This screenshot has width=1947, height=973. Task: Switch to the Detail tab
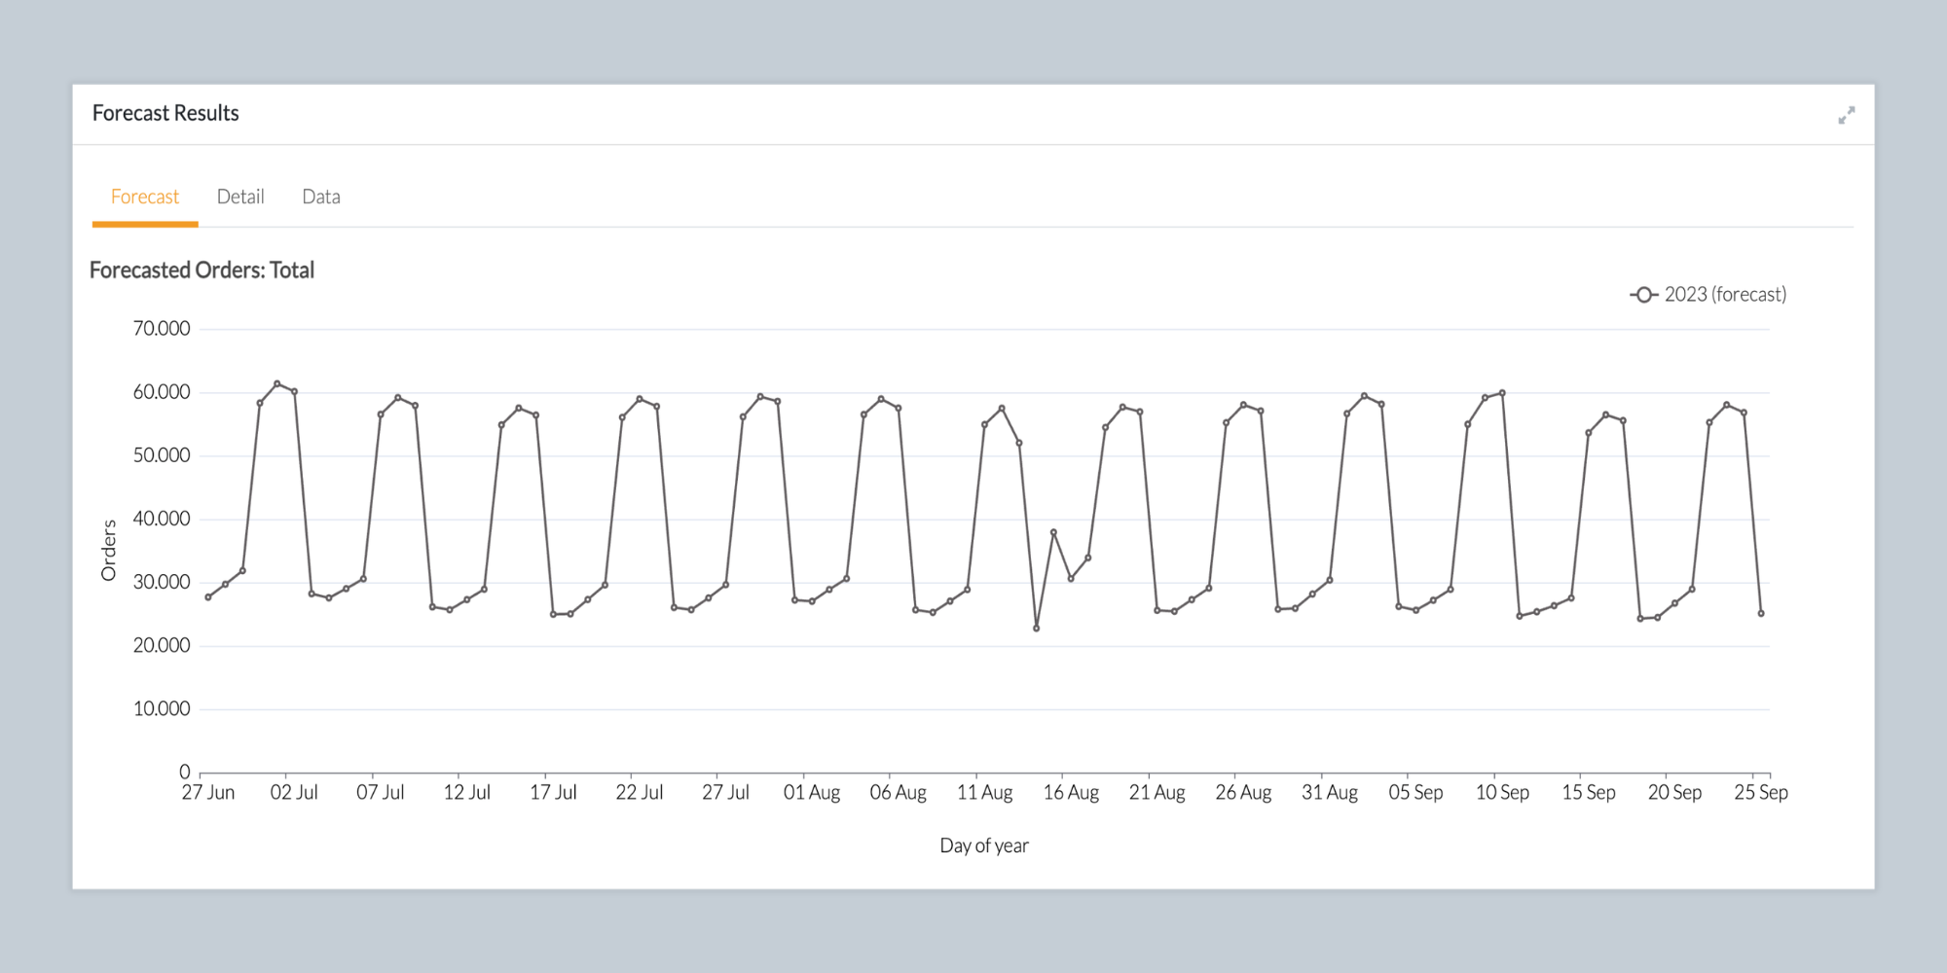(x=240, y=197)
